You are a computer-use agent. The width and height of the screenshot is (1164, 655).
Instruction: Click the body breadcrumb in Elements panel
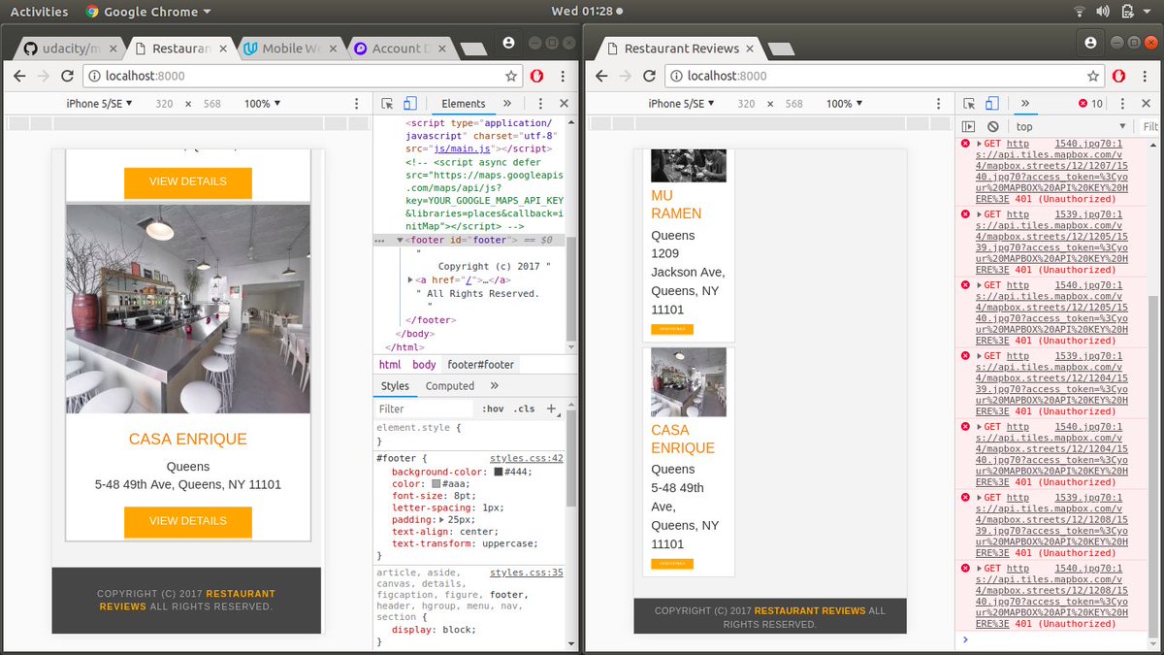tap(424, 365)
